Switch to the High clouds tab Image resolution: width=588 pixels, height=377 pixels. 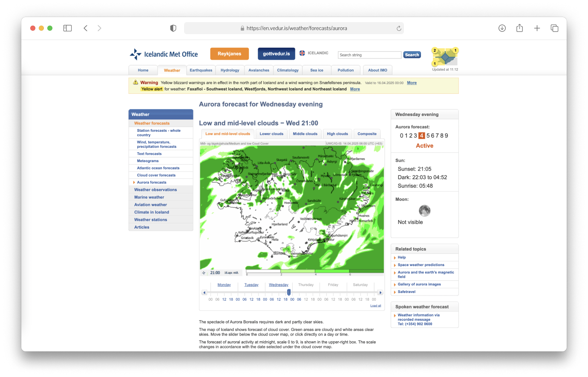point(337,134)
